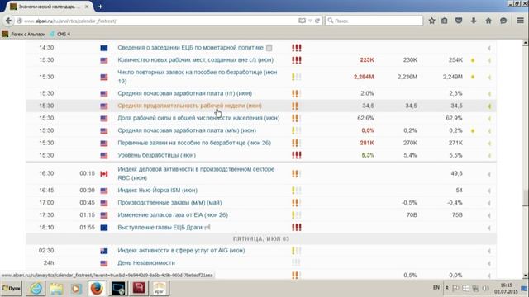
Task: Click the 5,3% unemployment actual value
Action: point(368,155)
